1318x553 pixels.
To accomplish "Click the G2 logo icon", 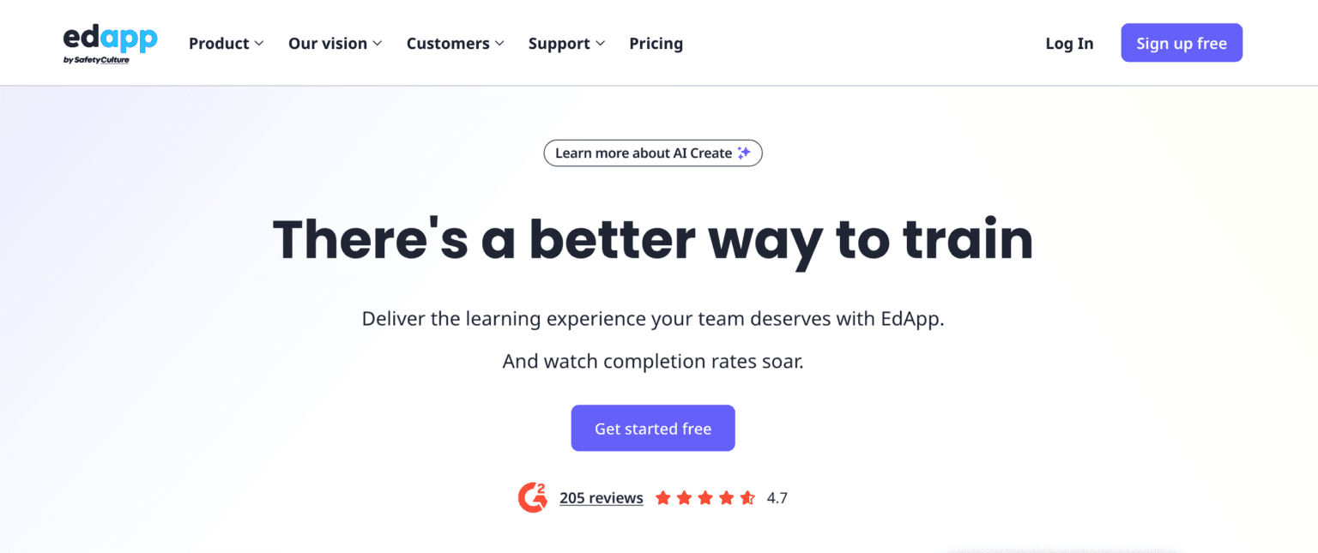I will [532, 497].
